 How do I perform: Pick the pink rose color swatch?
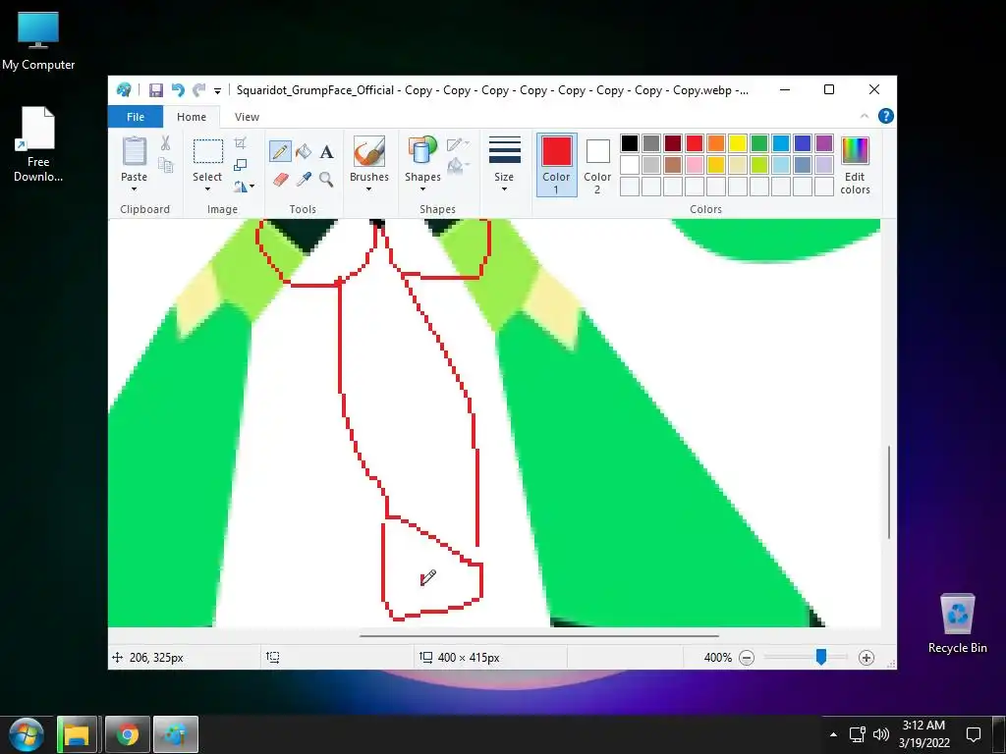coord(695,165)
